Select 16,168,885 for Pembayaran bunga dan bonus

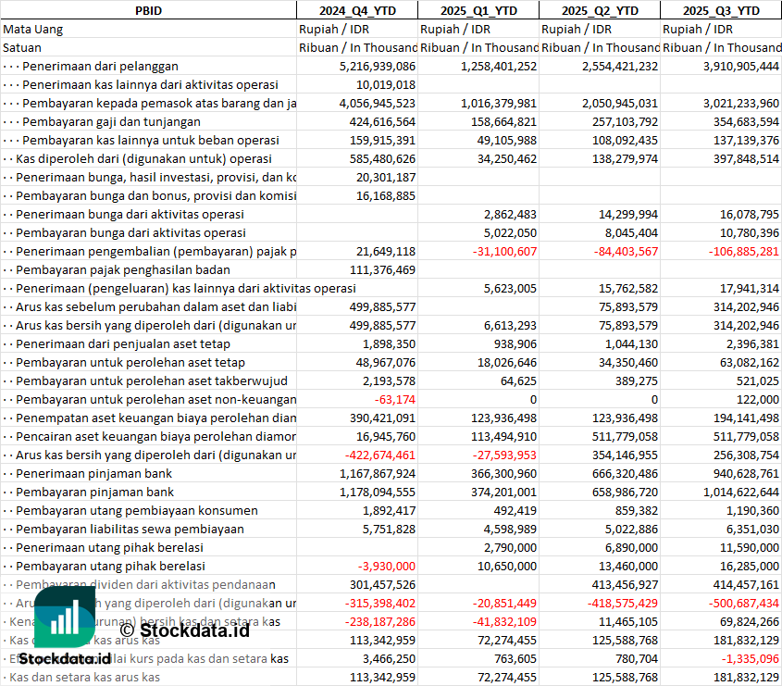(x=386, y=195)
